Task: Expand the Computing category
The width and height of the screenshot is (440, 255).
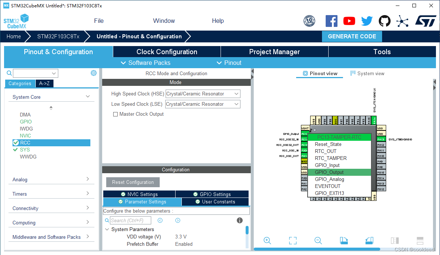Action: [x=88, y=222]
